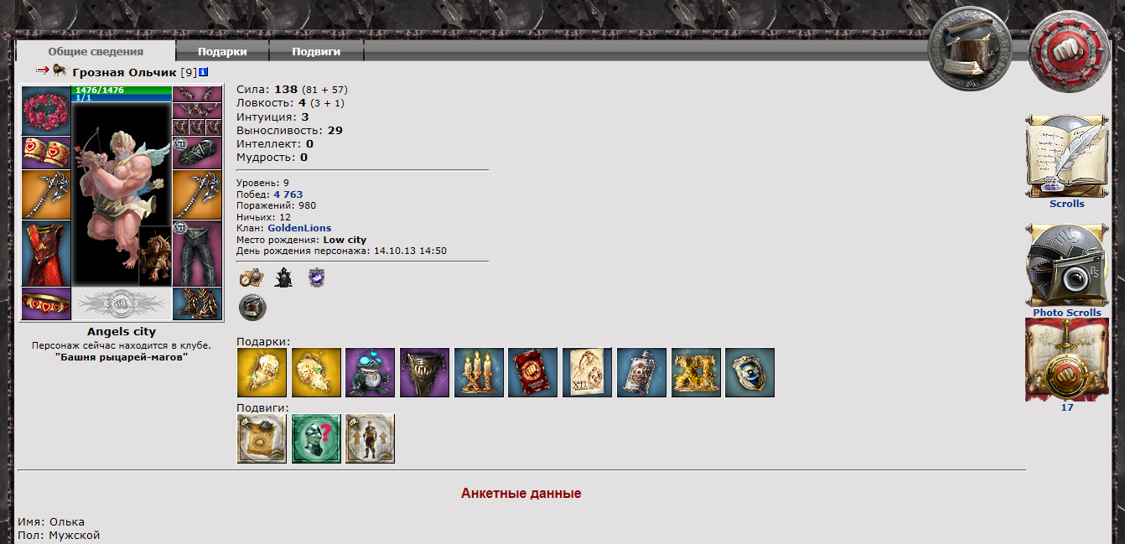Open the Photo Scrolls camera icon

pyautogui.click(x=1066, y=265)
